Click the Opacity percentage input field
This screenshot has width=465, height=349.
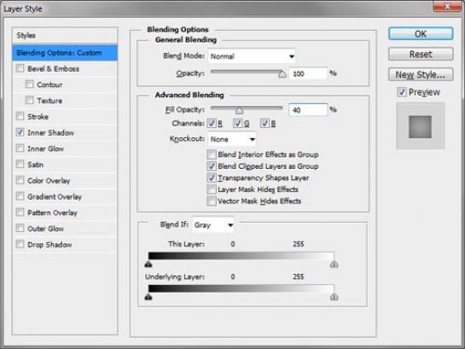click(308, 73)
